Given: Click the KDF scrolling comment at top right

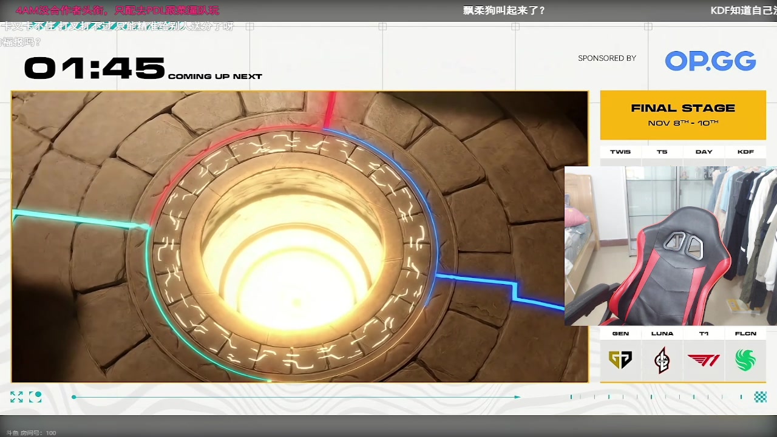Looking at the screenshot, I should coord(744,10).
